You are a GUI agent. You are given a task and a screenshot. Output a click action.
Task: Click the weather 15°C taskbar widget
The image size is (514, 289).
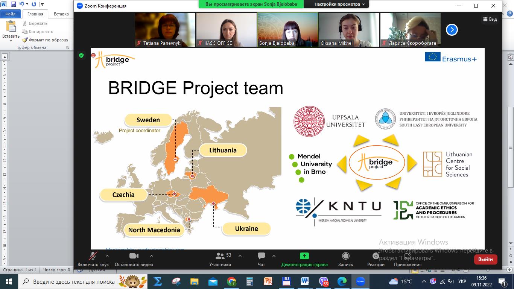(400, 281)
